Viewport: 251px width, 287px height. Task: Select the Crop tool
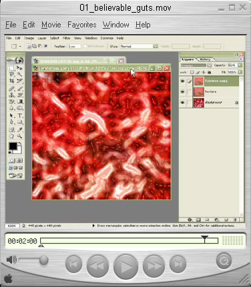12,81
